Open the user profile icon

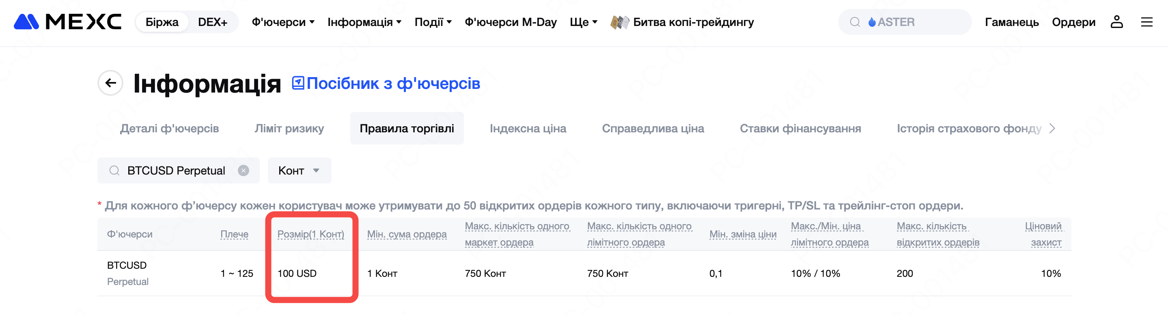(1116, 22)
